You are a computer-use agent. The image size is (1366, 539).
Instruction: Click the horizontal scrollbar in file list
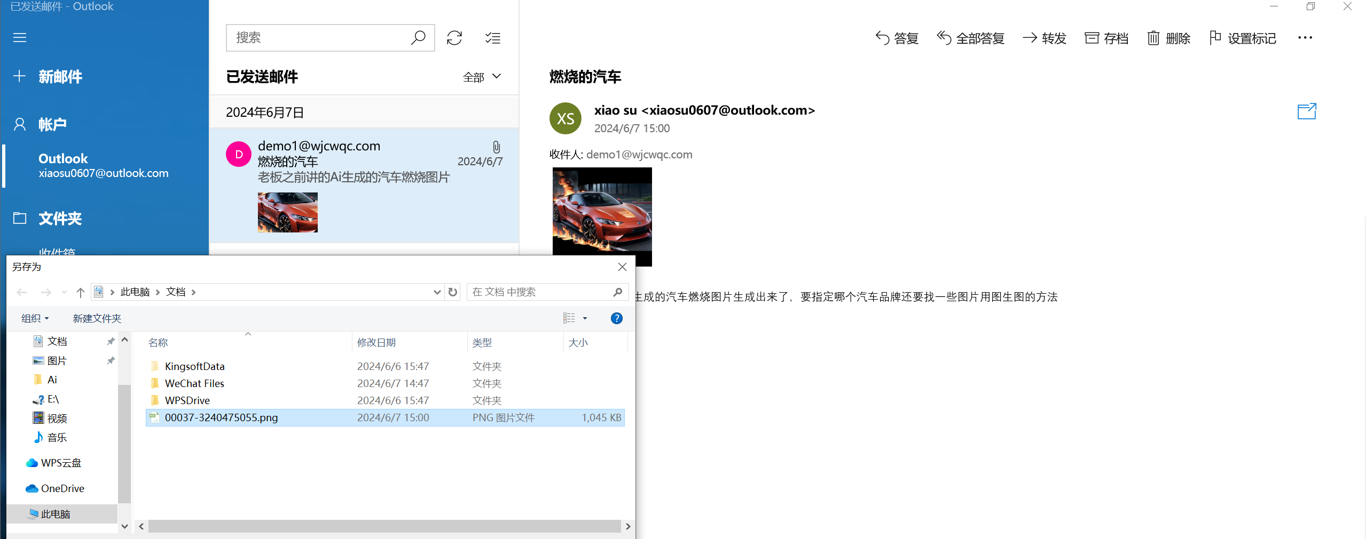tap(384, 526)
